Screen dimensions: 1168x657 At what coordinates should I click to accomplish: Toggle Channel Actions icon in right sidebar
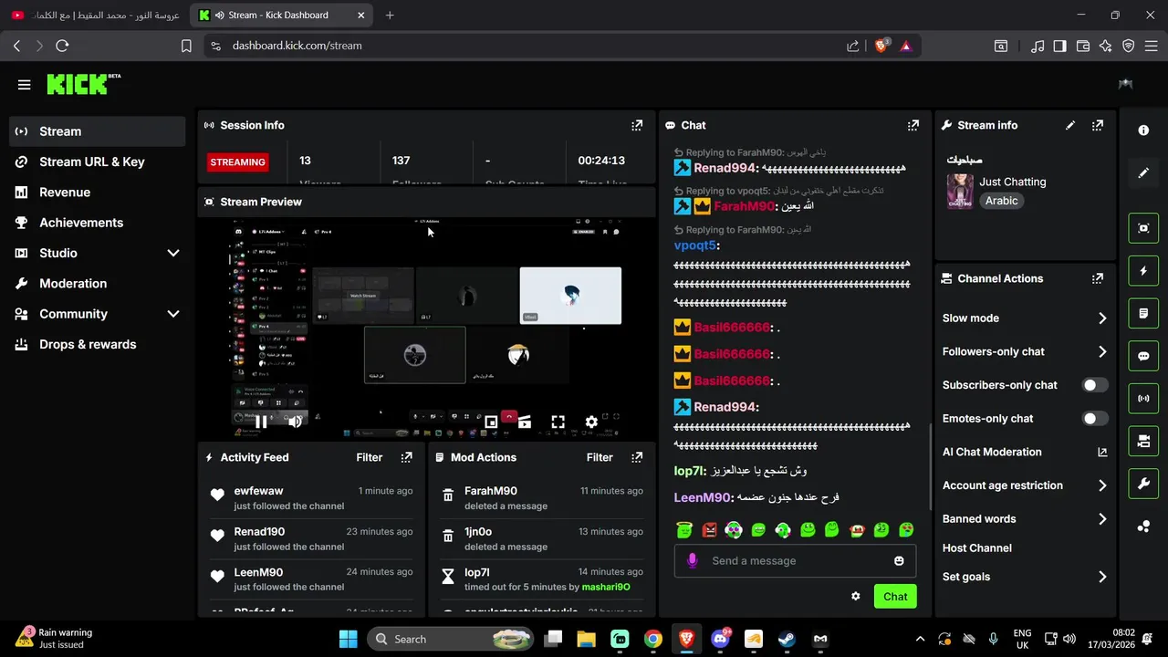pyautogui.click(x=1143, y=442)
